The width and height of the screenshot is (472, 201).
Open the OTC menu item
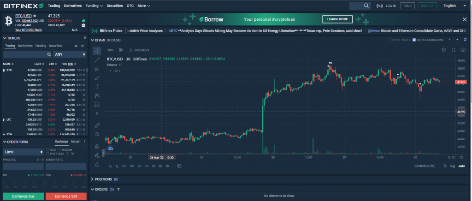click(x=130, y=6)
